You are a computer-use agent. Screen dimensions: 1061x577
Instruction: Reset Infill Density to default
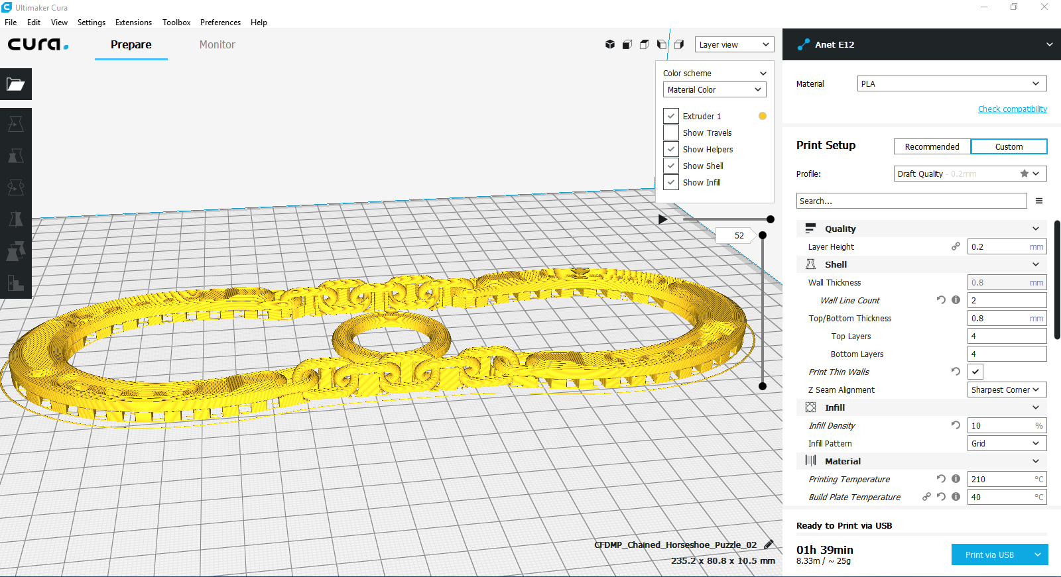pos(956,425)
